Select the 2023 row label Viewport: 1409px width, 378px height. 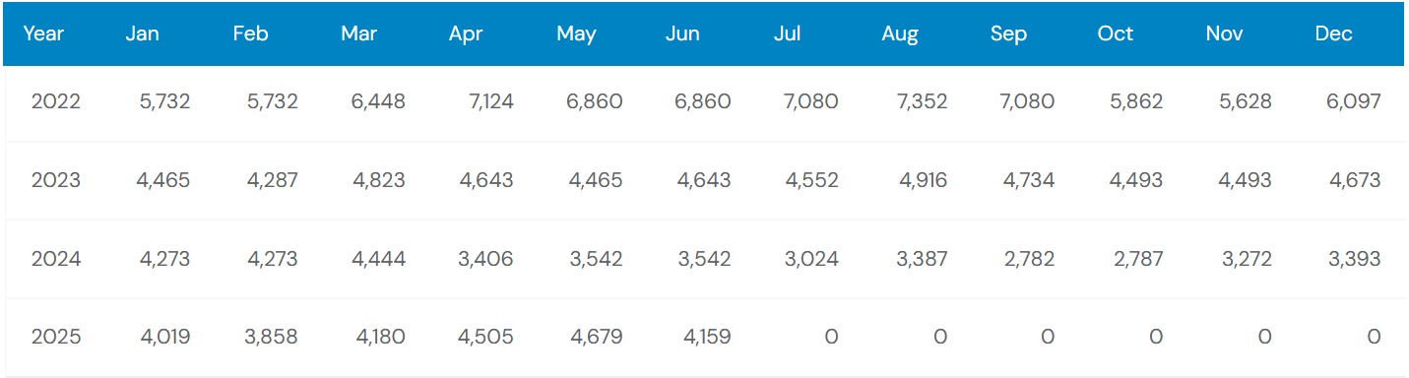[x=56, y=180]
